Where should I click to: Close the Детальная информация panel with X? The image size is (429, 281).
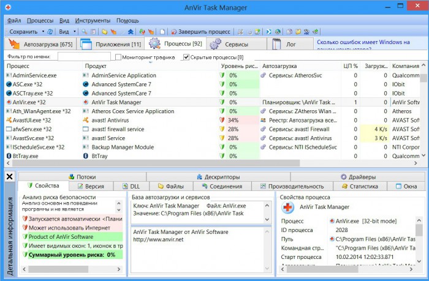tap(9, 176)
